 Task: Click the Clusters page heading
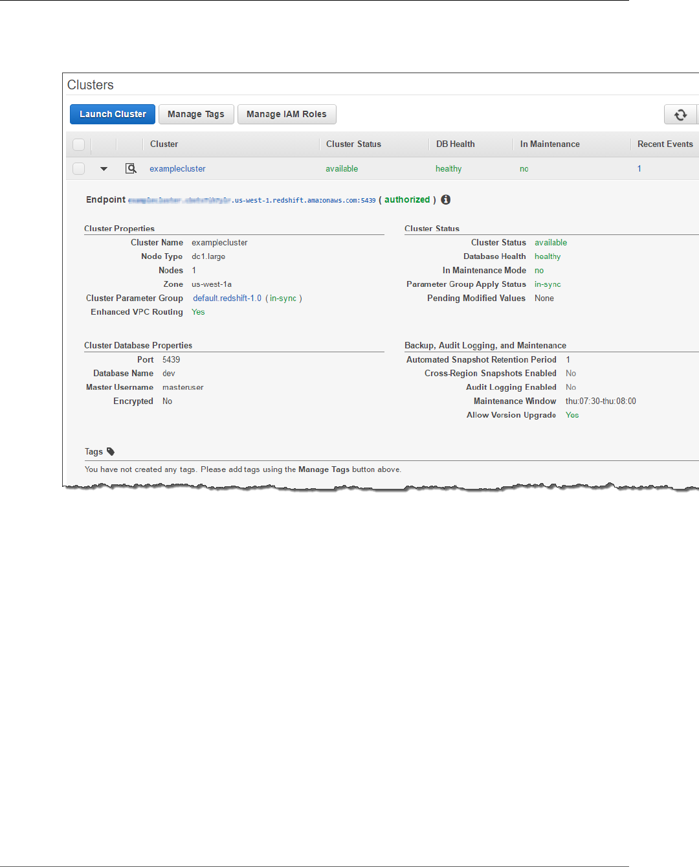(91, 85)
